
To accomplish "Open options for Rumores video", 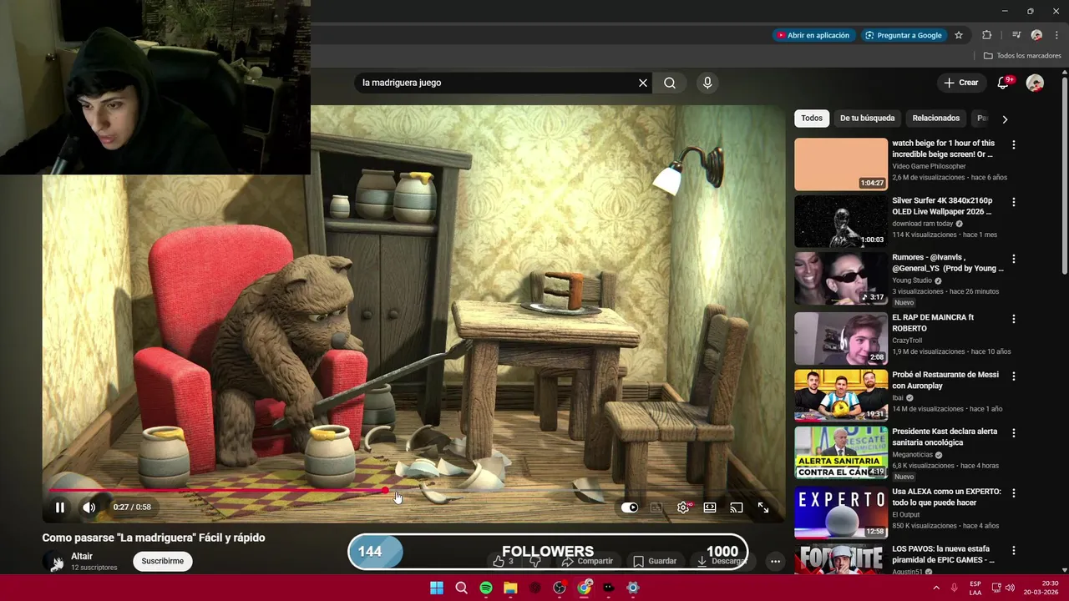I will (x=1014, y=259).
